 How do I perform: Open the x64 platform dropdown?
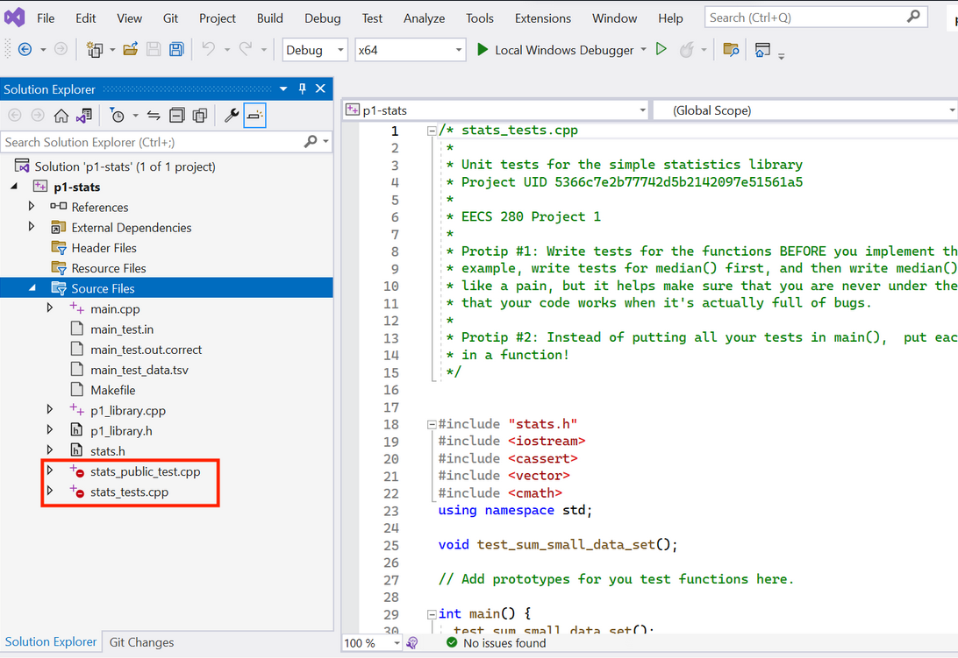(410, 50)
